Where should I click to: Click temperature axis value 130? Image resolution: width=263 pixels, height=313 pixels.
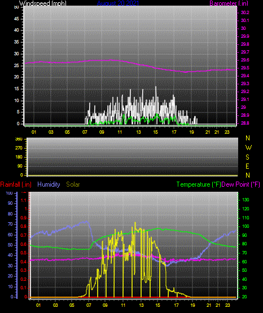[246, 200]
